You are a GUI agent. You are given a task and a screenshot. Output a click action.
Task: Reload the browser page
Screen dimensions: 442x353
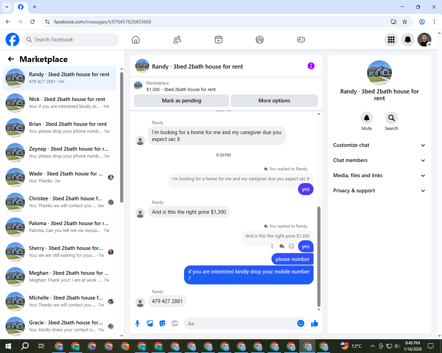tap(32, 22)
